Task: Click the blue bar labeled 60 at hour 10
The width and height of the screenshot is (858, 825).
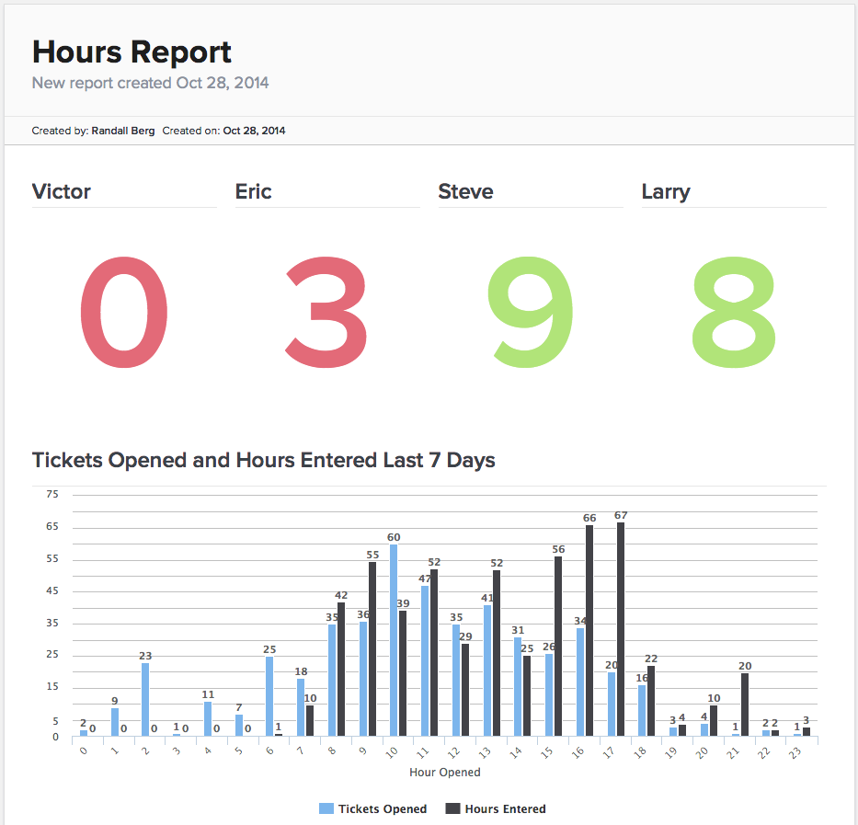Action: (394, 640)
